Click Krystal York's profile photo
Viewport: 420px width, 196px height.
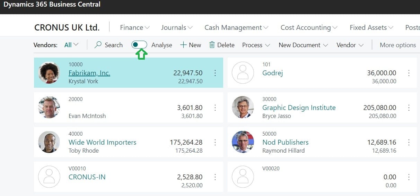(x=49, y=73)
